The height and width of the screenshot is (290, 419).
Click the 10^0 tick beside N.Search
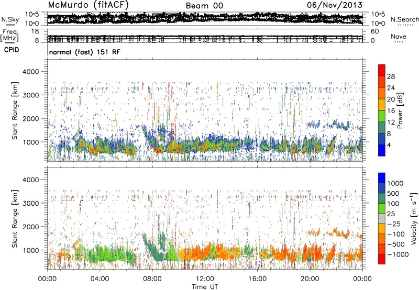tap(378, 24)
